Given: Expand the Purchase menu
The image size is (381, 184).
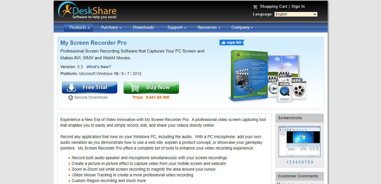Looking at the screenshot, I should point(111,27).
